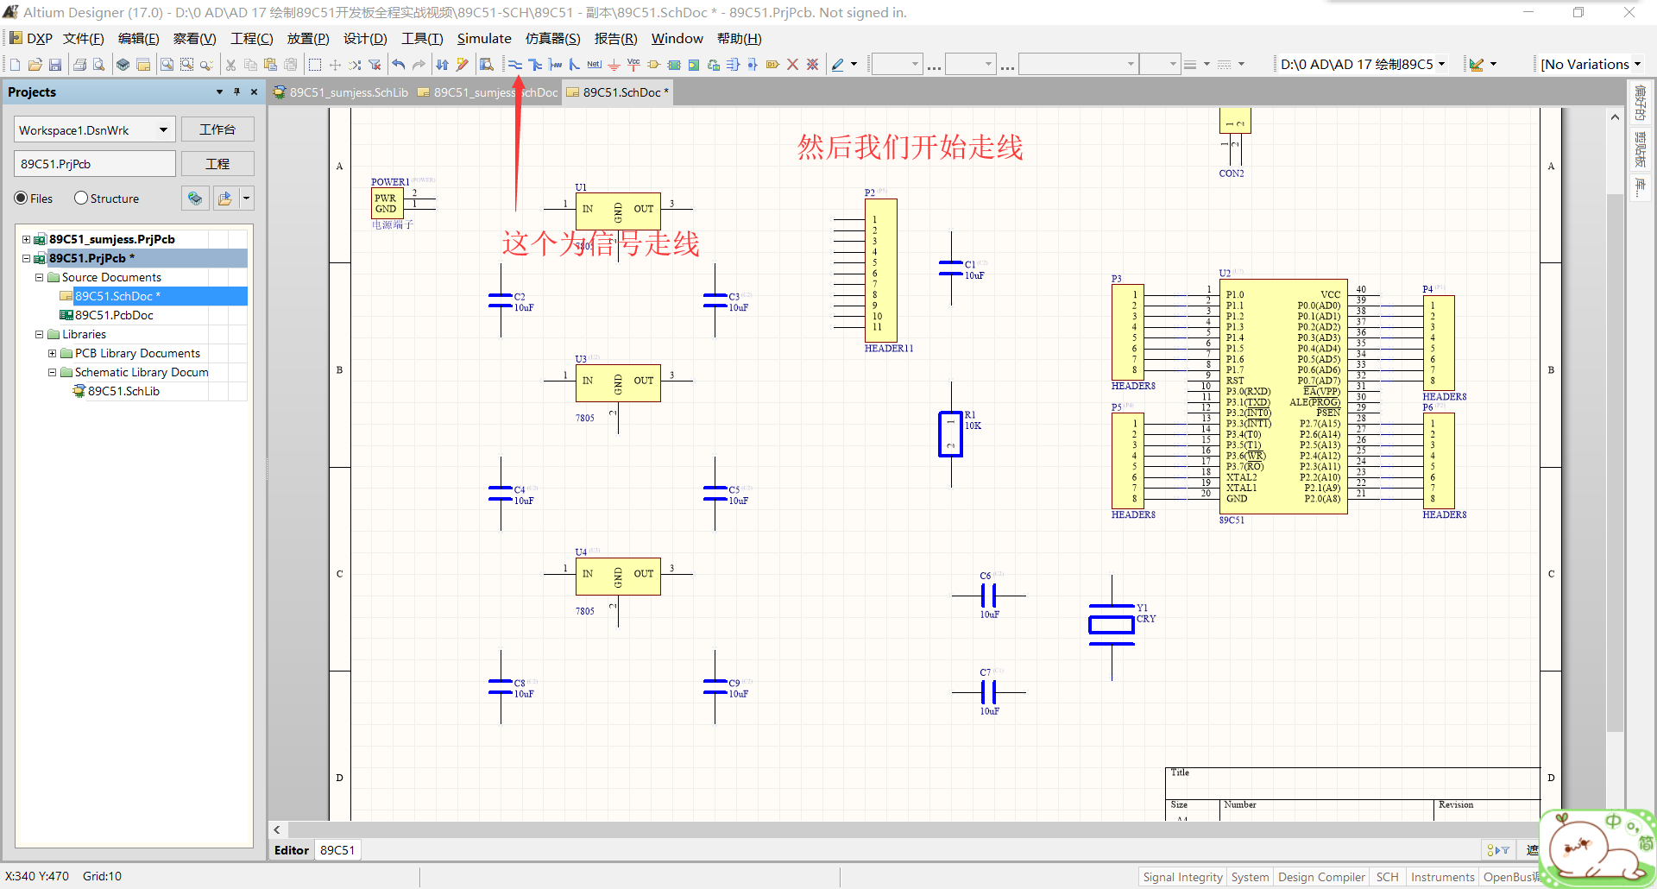Open the System panel button

1250,877
